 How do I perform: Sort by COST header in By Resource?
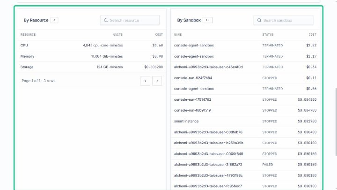[x=159, y=34]
